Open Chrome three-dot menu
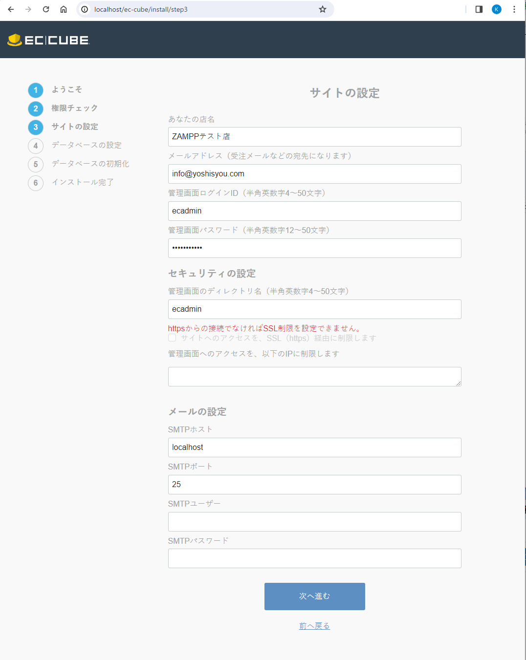The width and height of the screenshot is (526, 660). tap(514, 9)
